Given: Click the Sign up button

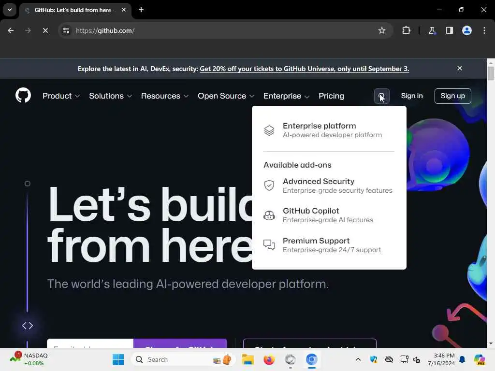Looking at the screenshot, I should click(x=452, y=96).
